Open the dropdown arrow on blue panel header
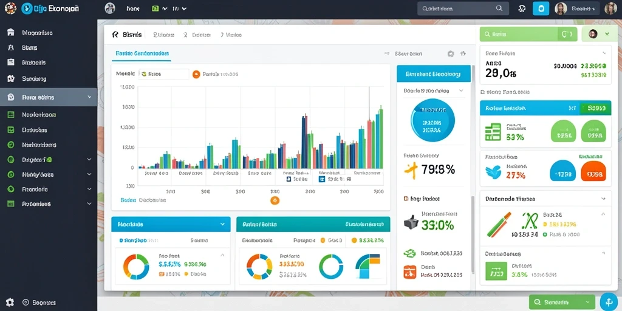The image size is (622, 311). click(222, 224)
